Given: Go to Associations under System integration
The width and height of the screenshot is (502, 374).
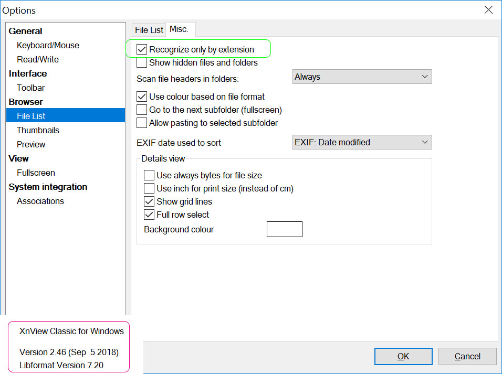Looking at the screenshot, I should [x=40, y=201].
